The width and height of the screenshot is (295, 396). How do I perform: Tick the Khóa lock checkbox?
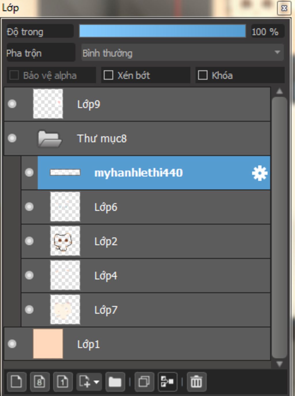(203, 75)
